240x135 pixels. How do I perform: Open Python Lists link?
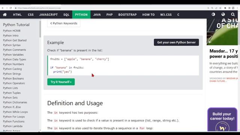click(10, 88)
